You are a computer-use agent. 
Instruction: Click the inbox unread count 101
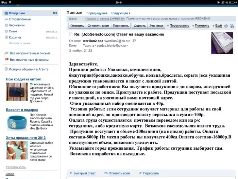55,13
